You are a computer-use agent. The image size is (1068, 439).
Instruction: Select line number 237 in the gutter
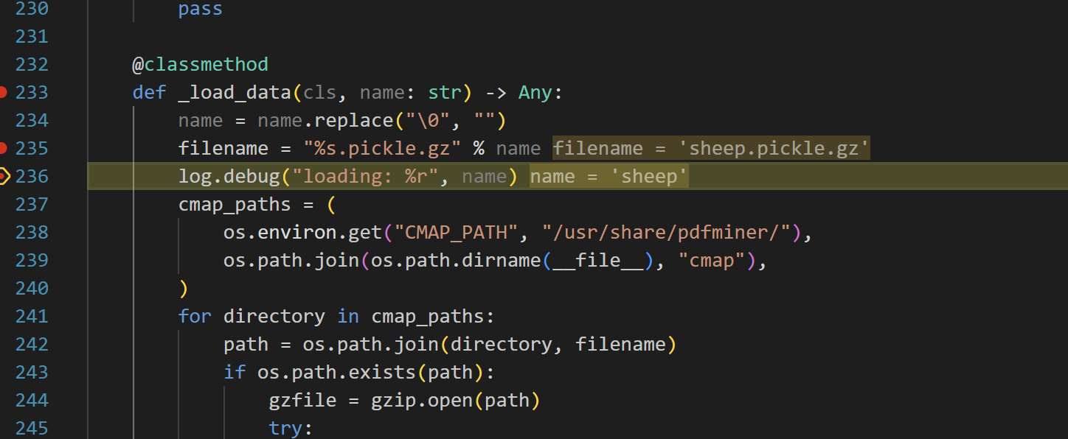32,204
